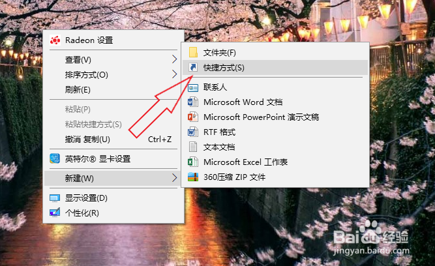Click the display settings monitor icon

(55, 198)
